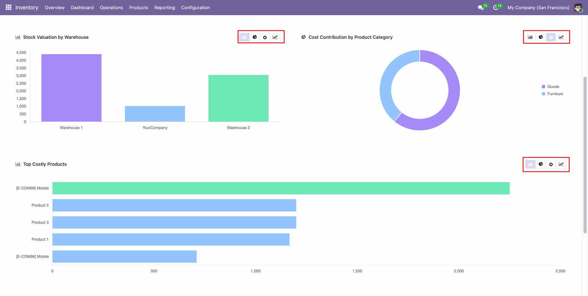588x296 pixels.
Task: Click the green top Mobile bar
Action: (x=281, y=188)
